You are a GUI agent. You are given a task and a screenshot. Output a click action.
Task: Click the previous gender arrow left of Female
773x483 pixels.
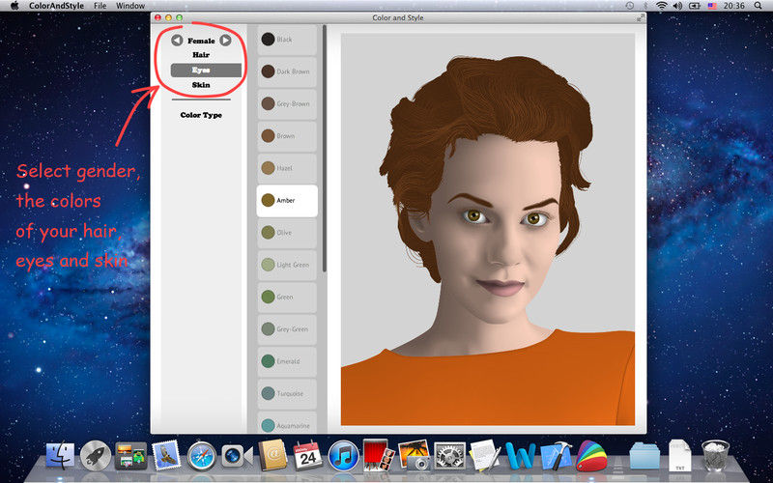point(177,41)
